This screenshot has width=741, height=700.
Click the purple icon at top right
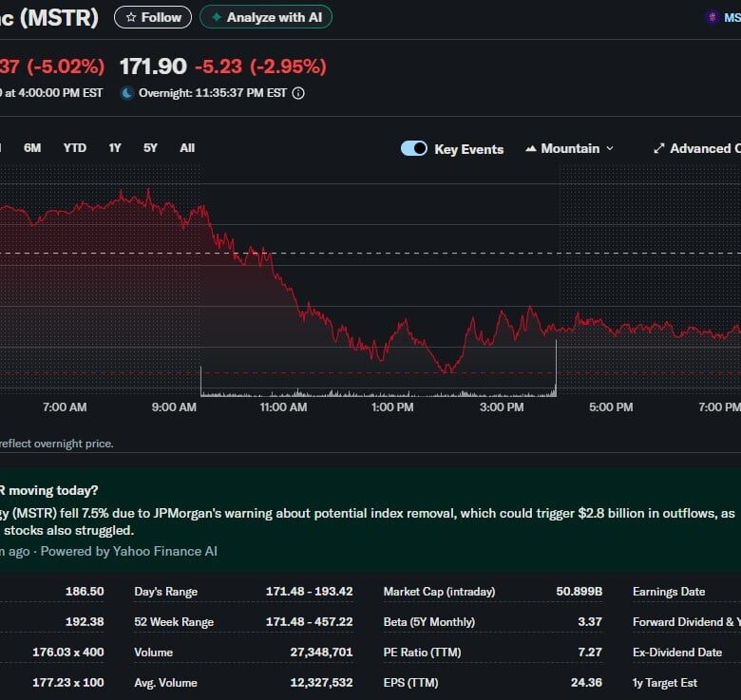(x=712, y=17)
